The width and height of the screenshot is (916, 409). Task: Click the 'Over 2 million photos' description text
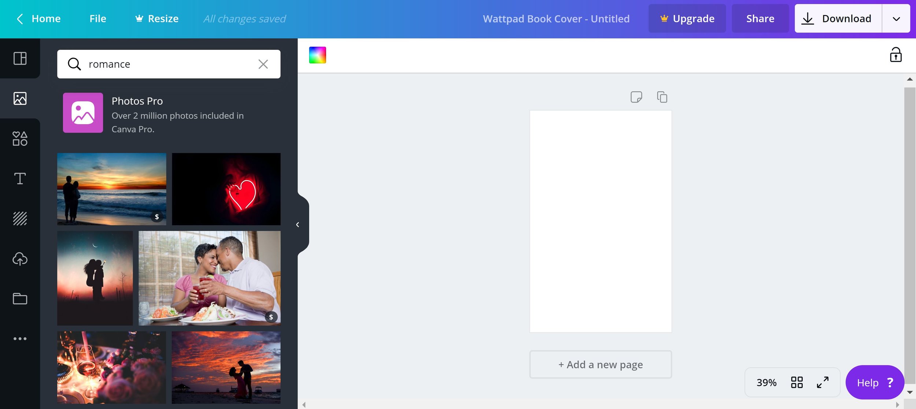[178, 122]
